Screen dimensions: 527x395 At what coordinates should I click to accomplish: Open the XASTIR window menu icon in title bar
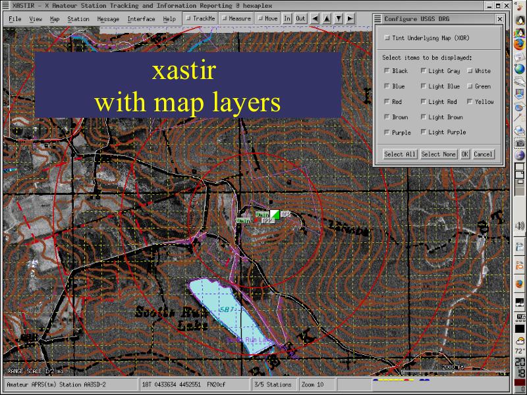click(5, 5)
